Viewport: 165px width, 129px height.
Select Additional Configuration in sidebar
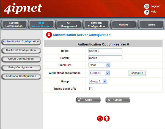coord(21,76)
